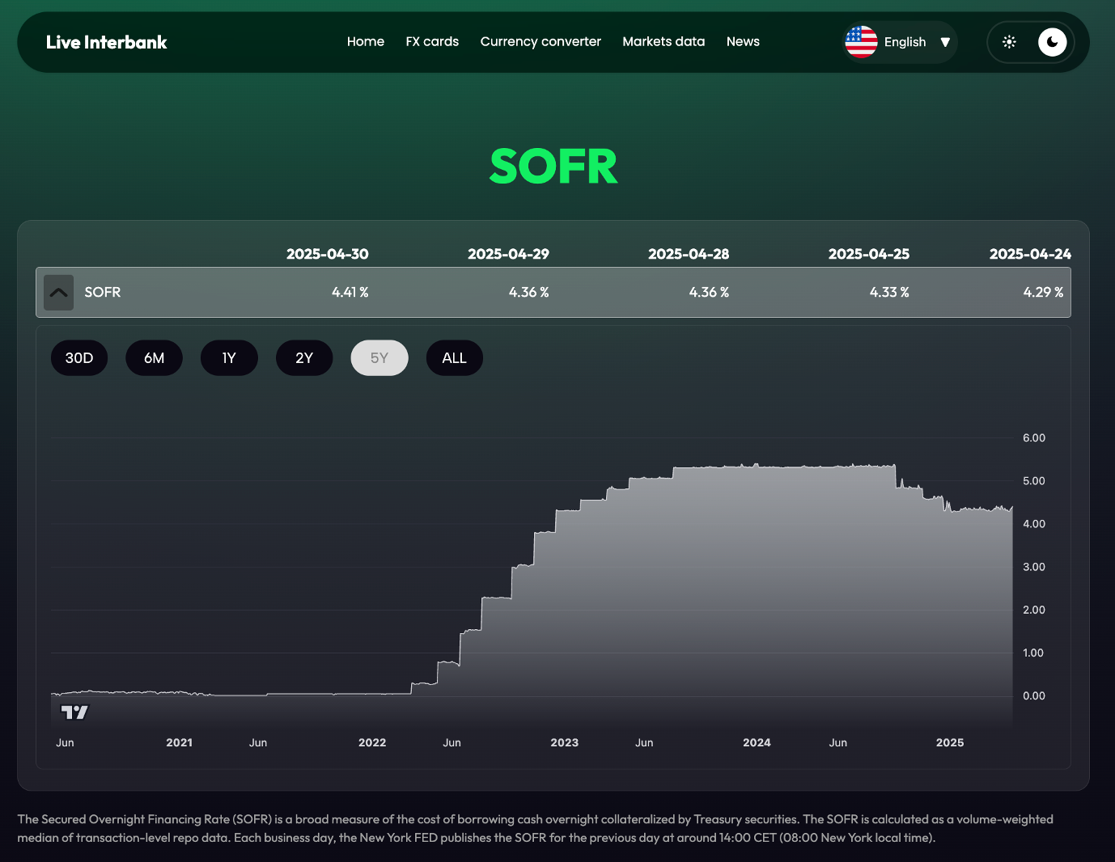
Task: Navigate to Markets data
Action: pyautogui.click(x=663, y=41)
